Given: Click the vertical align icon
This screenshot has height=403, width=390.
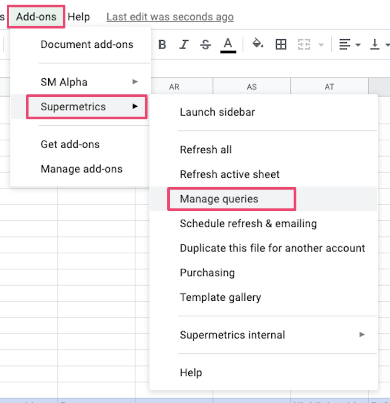Looking at the screenshot, I should 374,44.
